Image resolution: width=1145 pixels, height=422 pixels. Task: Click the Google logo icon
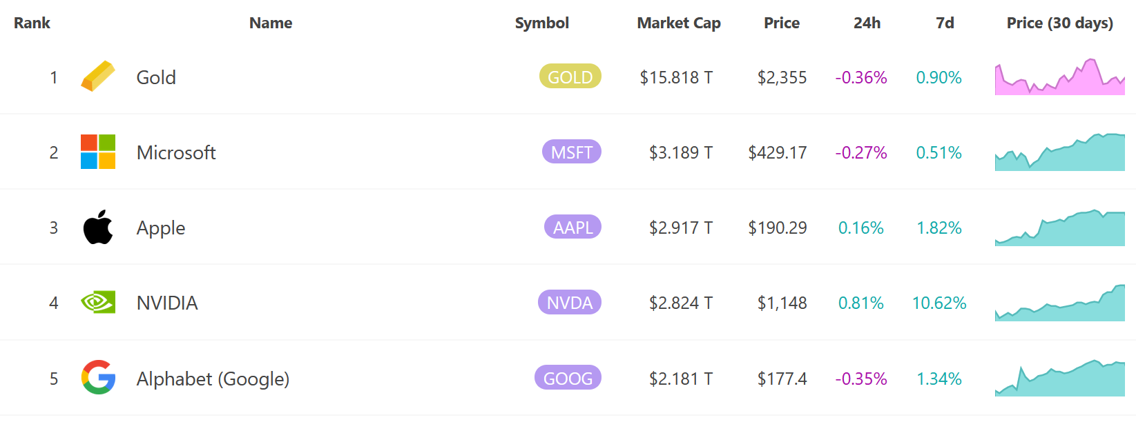click(x=98, y=377)
